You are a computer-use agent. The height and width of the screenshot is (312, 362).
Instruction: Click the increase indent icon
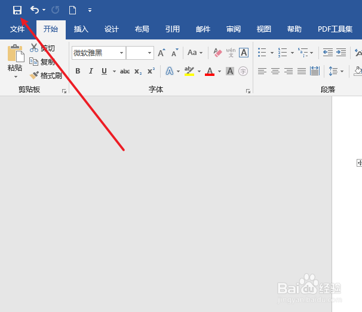pyautogui.click(x=341, y=53)
